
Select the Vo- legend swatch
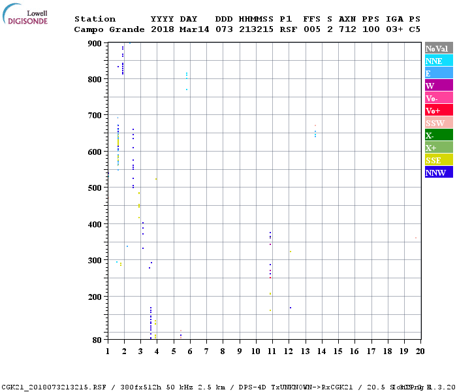[439, 98]
